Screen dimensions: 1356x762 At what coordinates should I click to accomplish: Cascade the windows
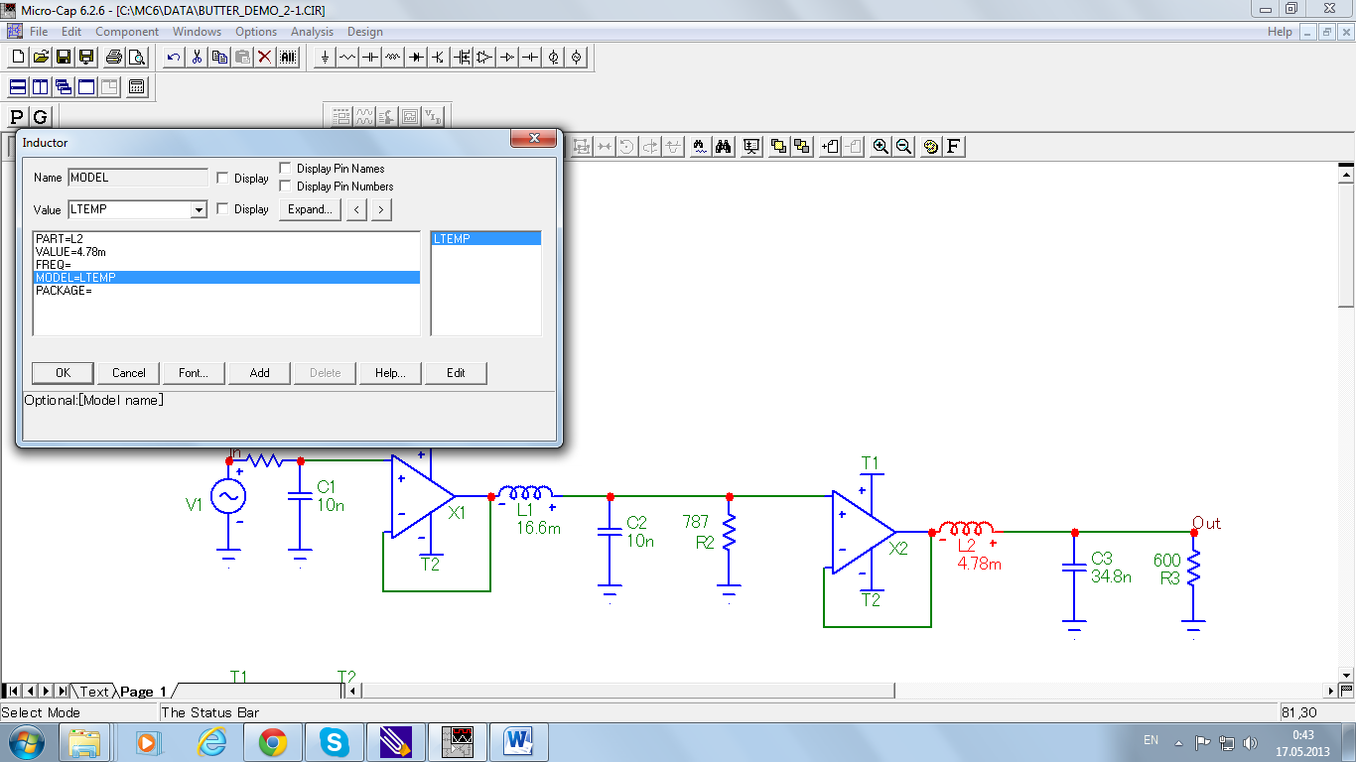pos(64,87)
